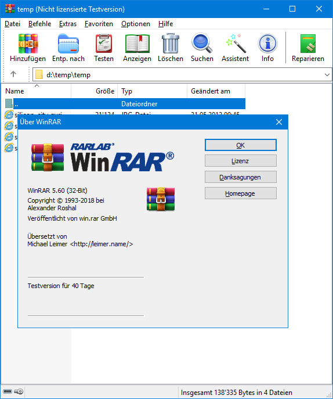Screen dimensions: 333x399
Task: Show Danksagungen acknowledgements
Action: pos(241,177)
